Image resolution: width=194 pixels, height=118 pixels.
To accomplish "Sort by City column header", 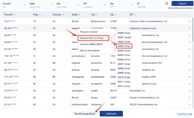I will click(97, 15).
